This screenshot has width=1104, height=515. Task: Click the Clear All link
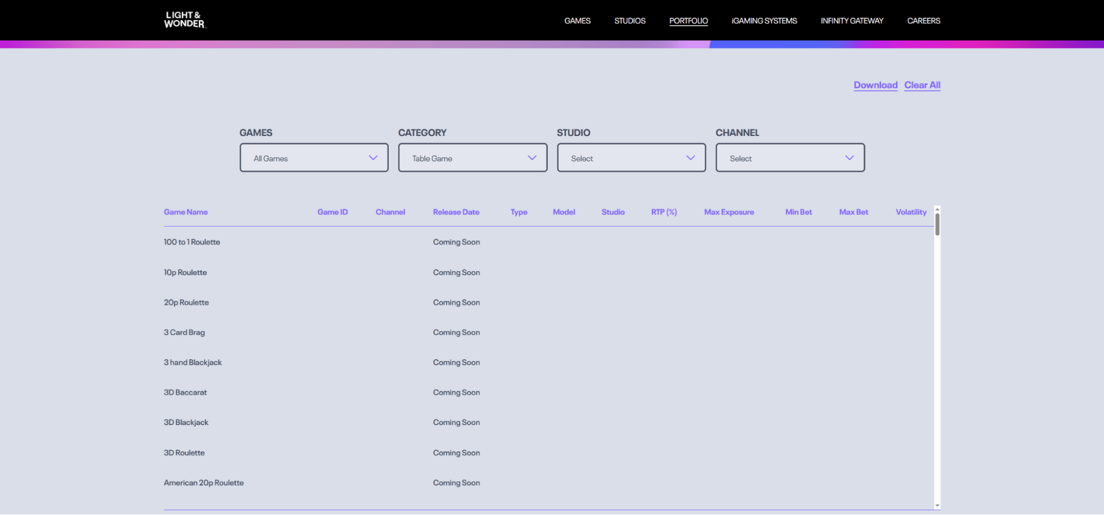[922, 85]
